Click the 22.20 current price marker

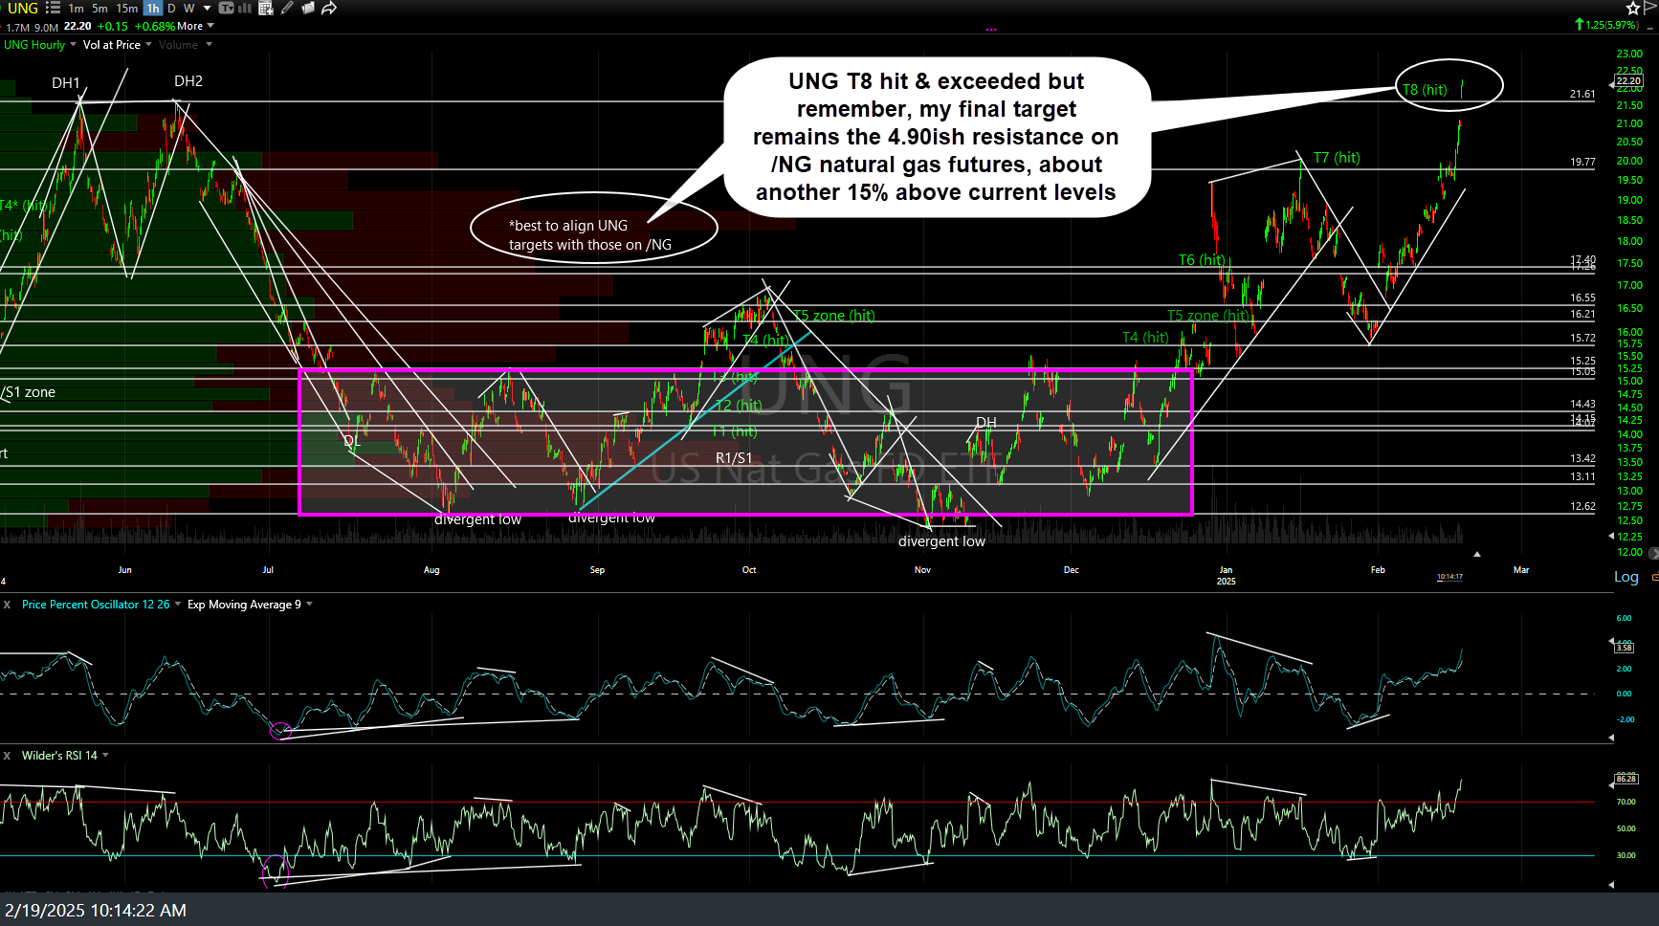1627,81
